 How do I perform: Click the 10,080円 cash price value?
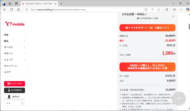tap(170, 90)
